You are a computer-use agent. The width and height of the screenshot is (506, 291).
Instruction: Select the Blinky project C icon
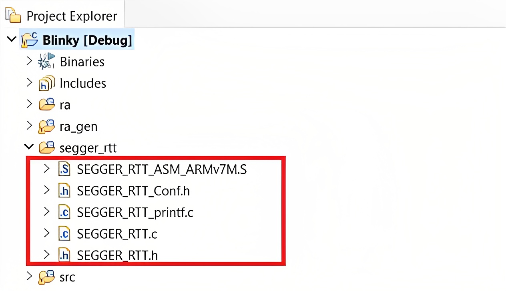click(x=30, y=40)
